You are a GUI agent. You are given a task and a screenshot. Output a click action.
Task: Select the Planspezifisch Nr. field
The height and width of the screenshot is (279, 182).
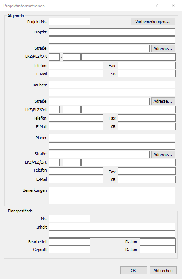click(x=70, y=219)
